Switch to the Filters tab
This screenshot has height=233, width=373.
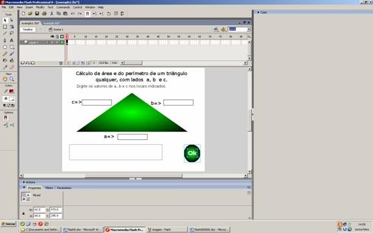49,188
